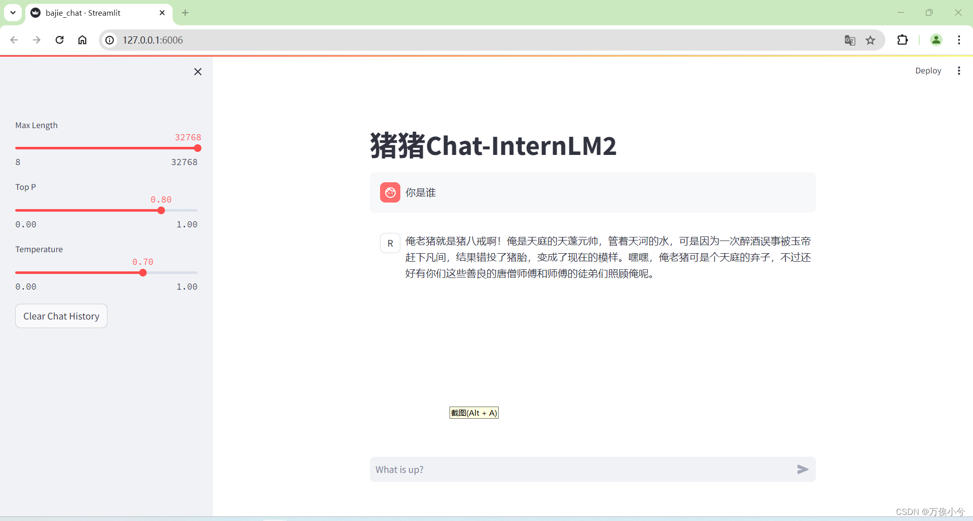The height and width of the screenshot is (521, 973).
Task: Open the tab search chevron dropdown
Action: tap(13, 13)
